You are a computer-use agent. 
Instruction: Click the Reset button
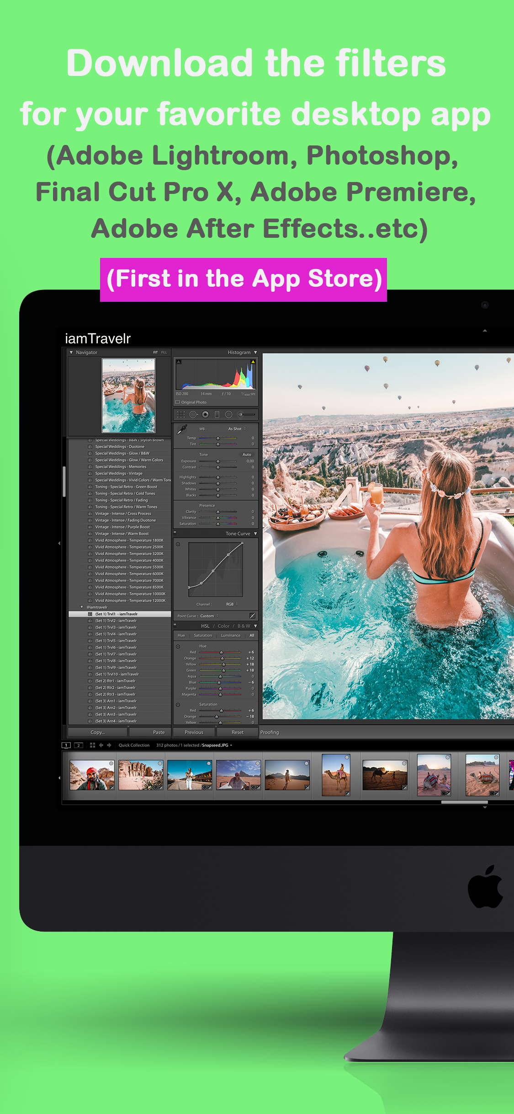(x=238, y=732)
